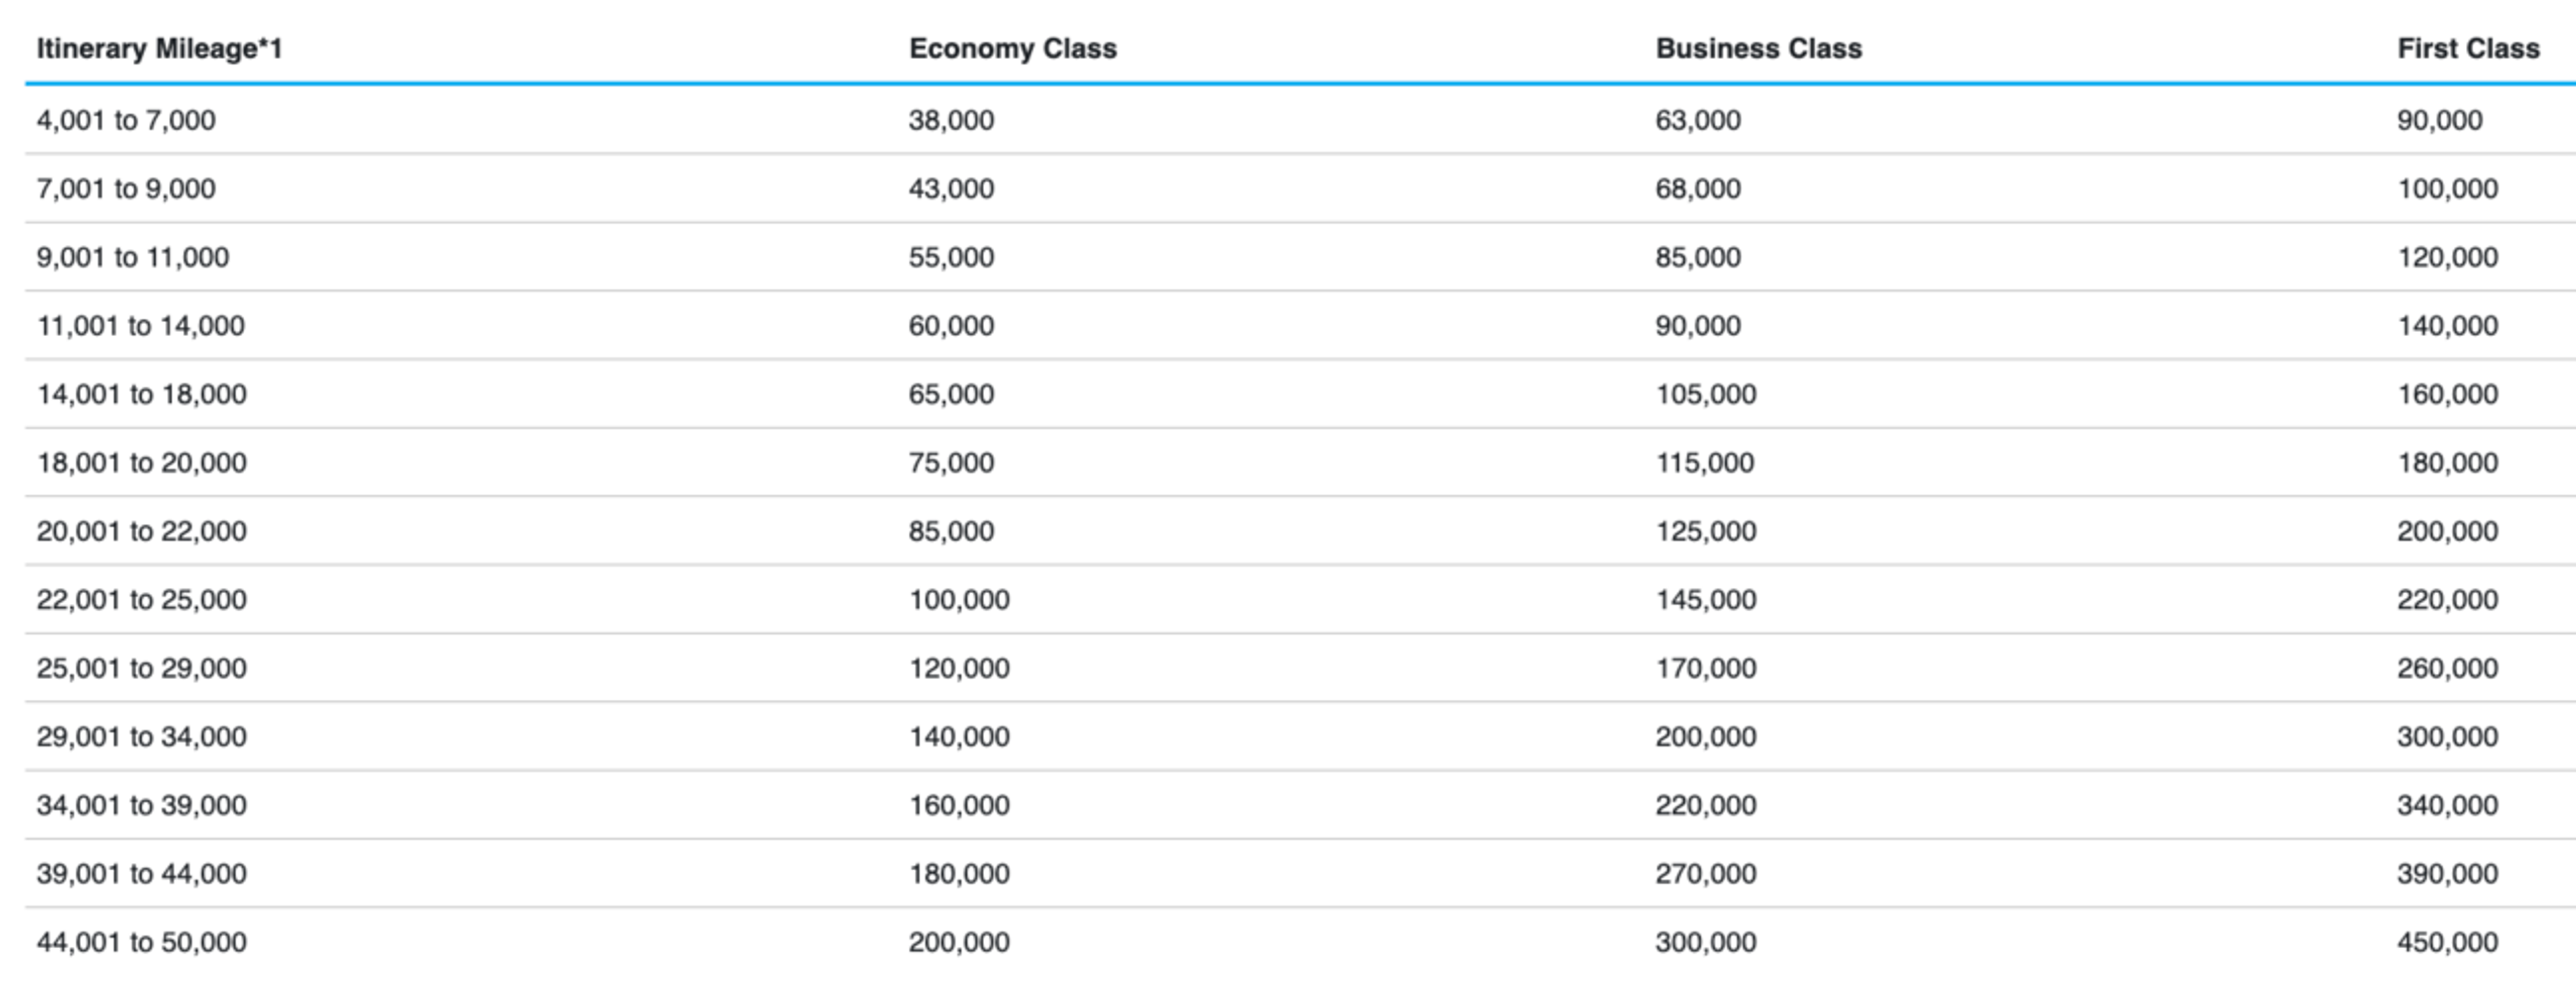Select the 9,001 to 11,000 mileage cell
The width and height of the screenshot is (2576, 987).
point(133,258)
